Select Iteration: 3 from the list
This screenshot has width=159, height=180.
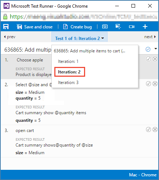point(68,83)
